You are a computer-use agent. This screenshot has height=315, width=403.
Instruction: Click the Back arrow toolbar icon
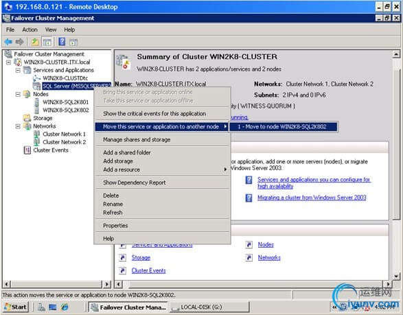8,42
